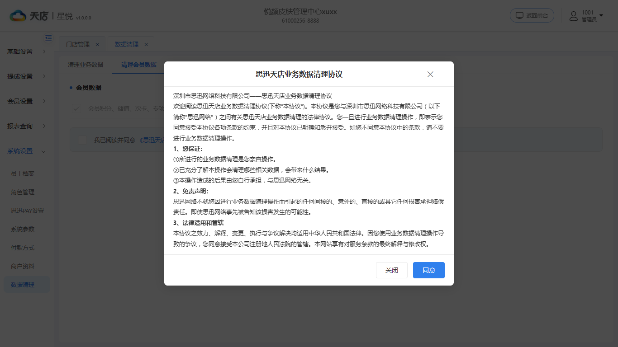Open 员工档案 in the sidebar
The width and height of the screenshot is (618, 347).
tap(23, 173)
